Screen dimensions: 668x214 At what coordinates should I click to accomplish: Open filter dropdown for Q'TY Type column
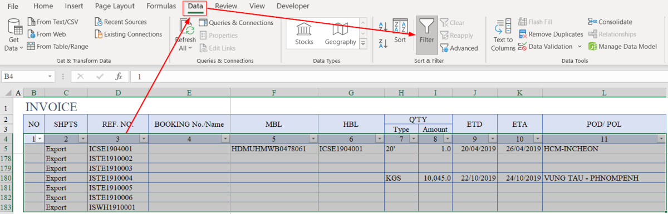pos(414,138)
